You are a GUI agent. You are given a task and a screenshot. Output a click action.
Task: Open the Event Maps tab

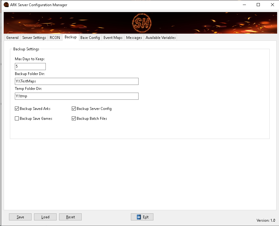pyautogui.click(x=113, y=38)
